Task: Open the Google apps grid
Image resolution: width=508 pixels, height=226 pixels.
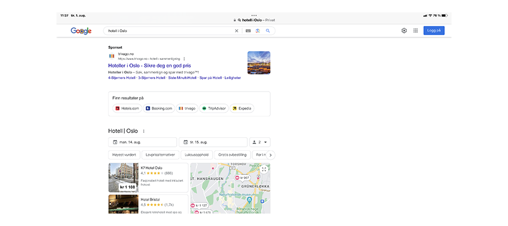Action: [x=415, y=31]
